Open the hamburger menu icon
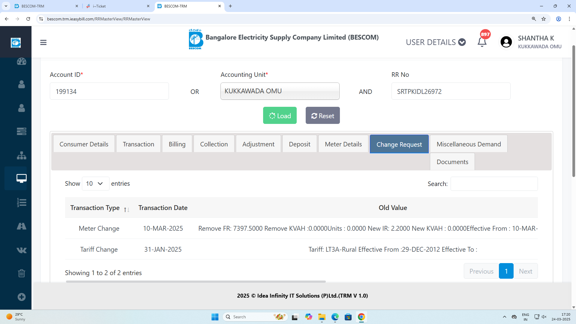Viewport: 576px width, 324px height. [43, 42]
